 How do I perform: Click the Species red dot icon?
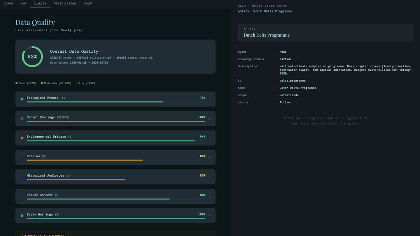pos(22,158)
